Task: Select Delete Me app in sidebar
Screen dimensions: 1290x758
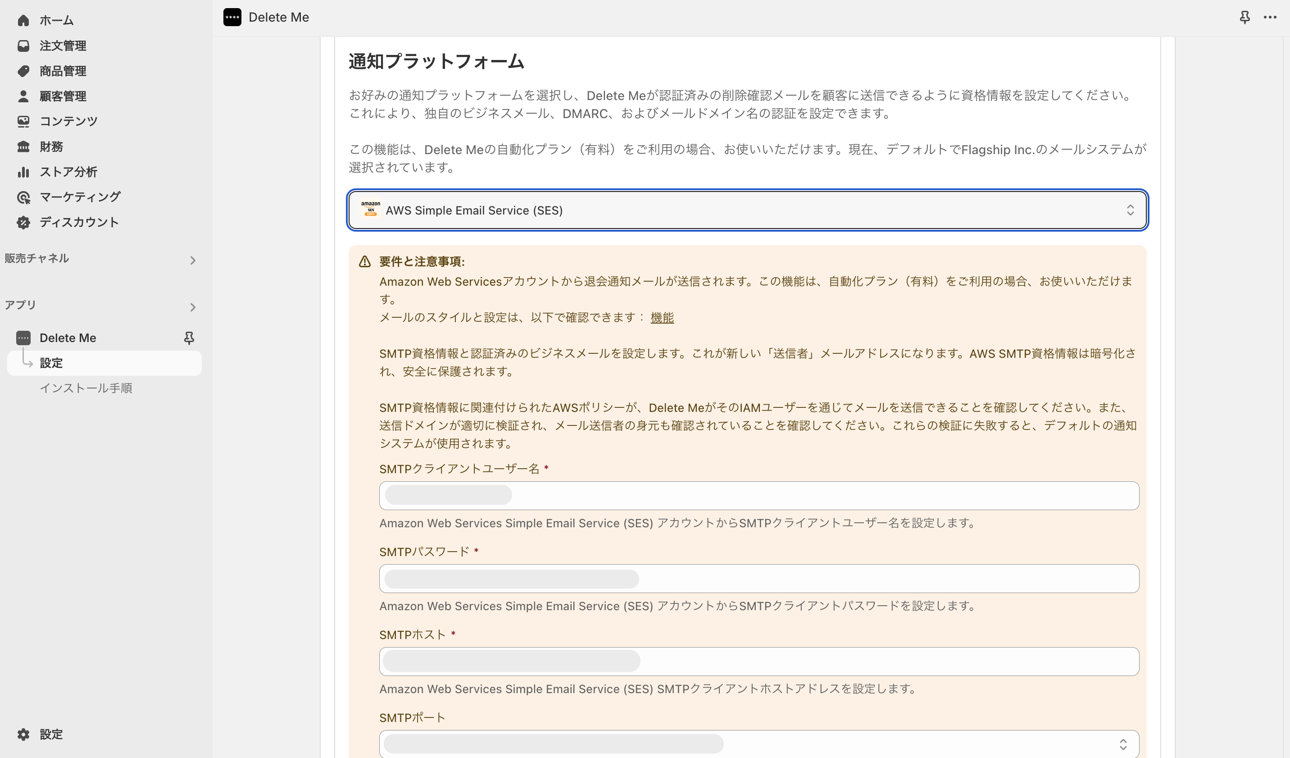Action: pyautogui.click(x=68, y=338)
